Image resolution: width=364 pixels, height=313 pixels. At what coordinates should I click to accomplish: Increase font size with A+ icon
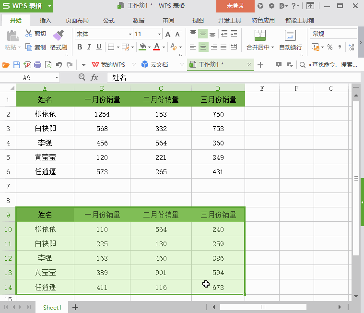169,34
